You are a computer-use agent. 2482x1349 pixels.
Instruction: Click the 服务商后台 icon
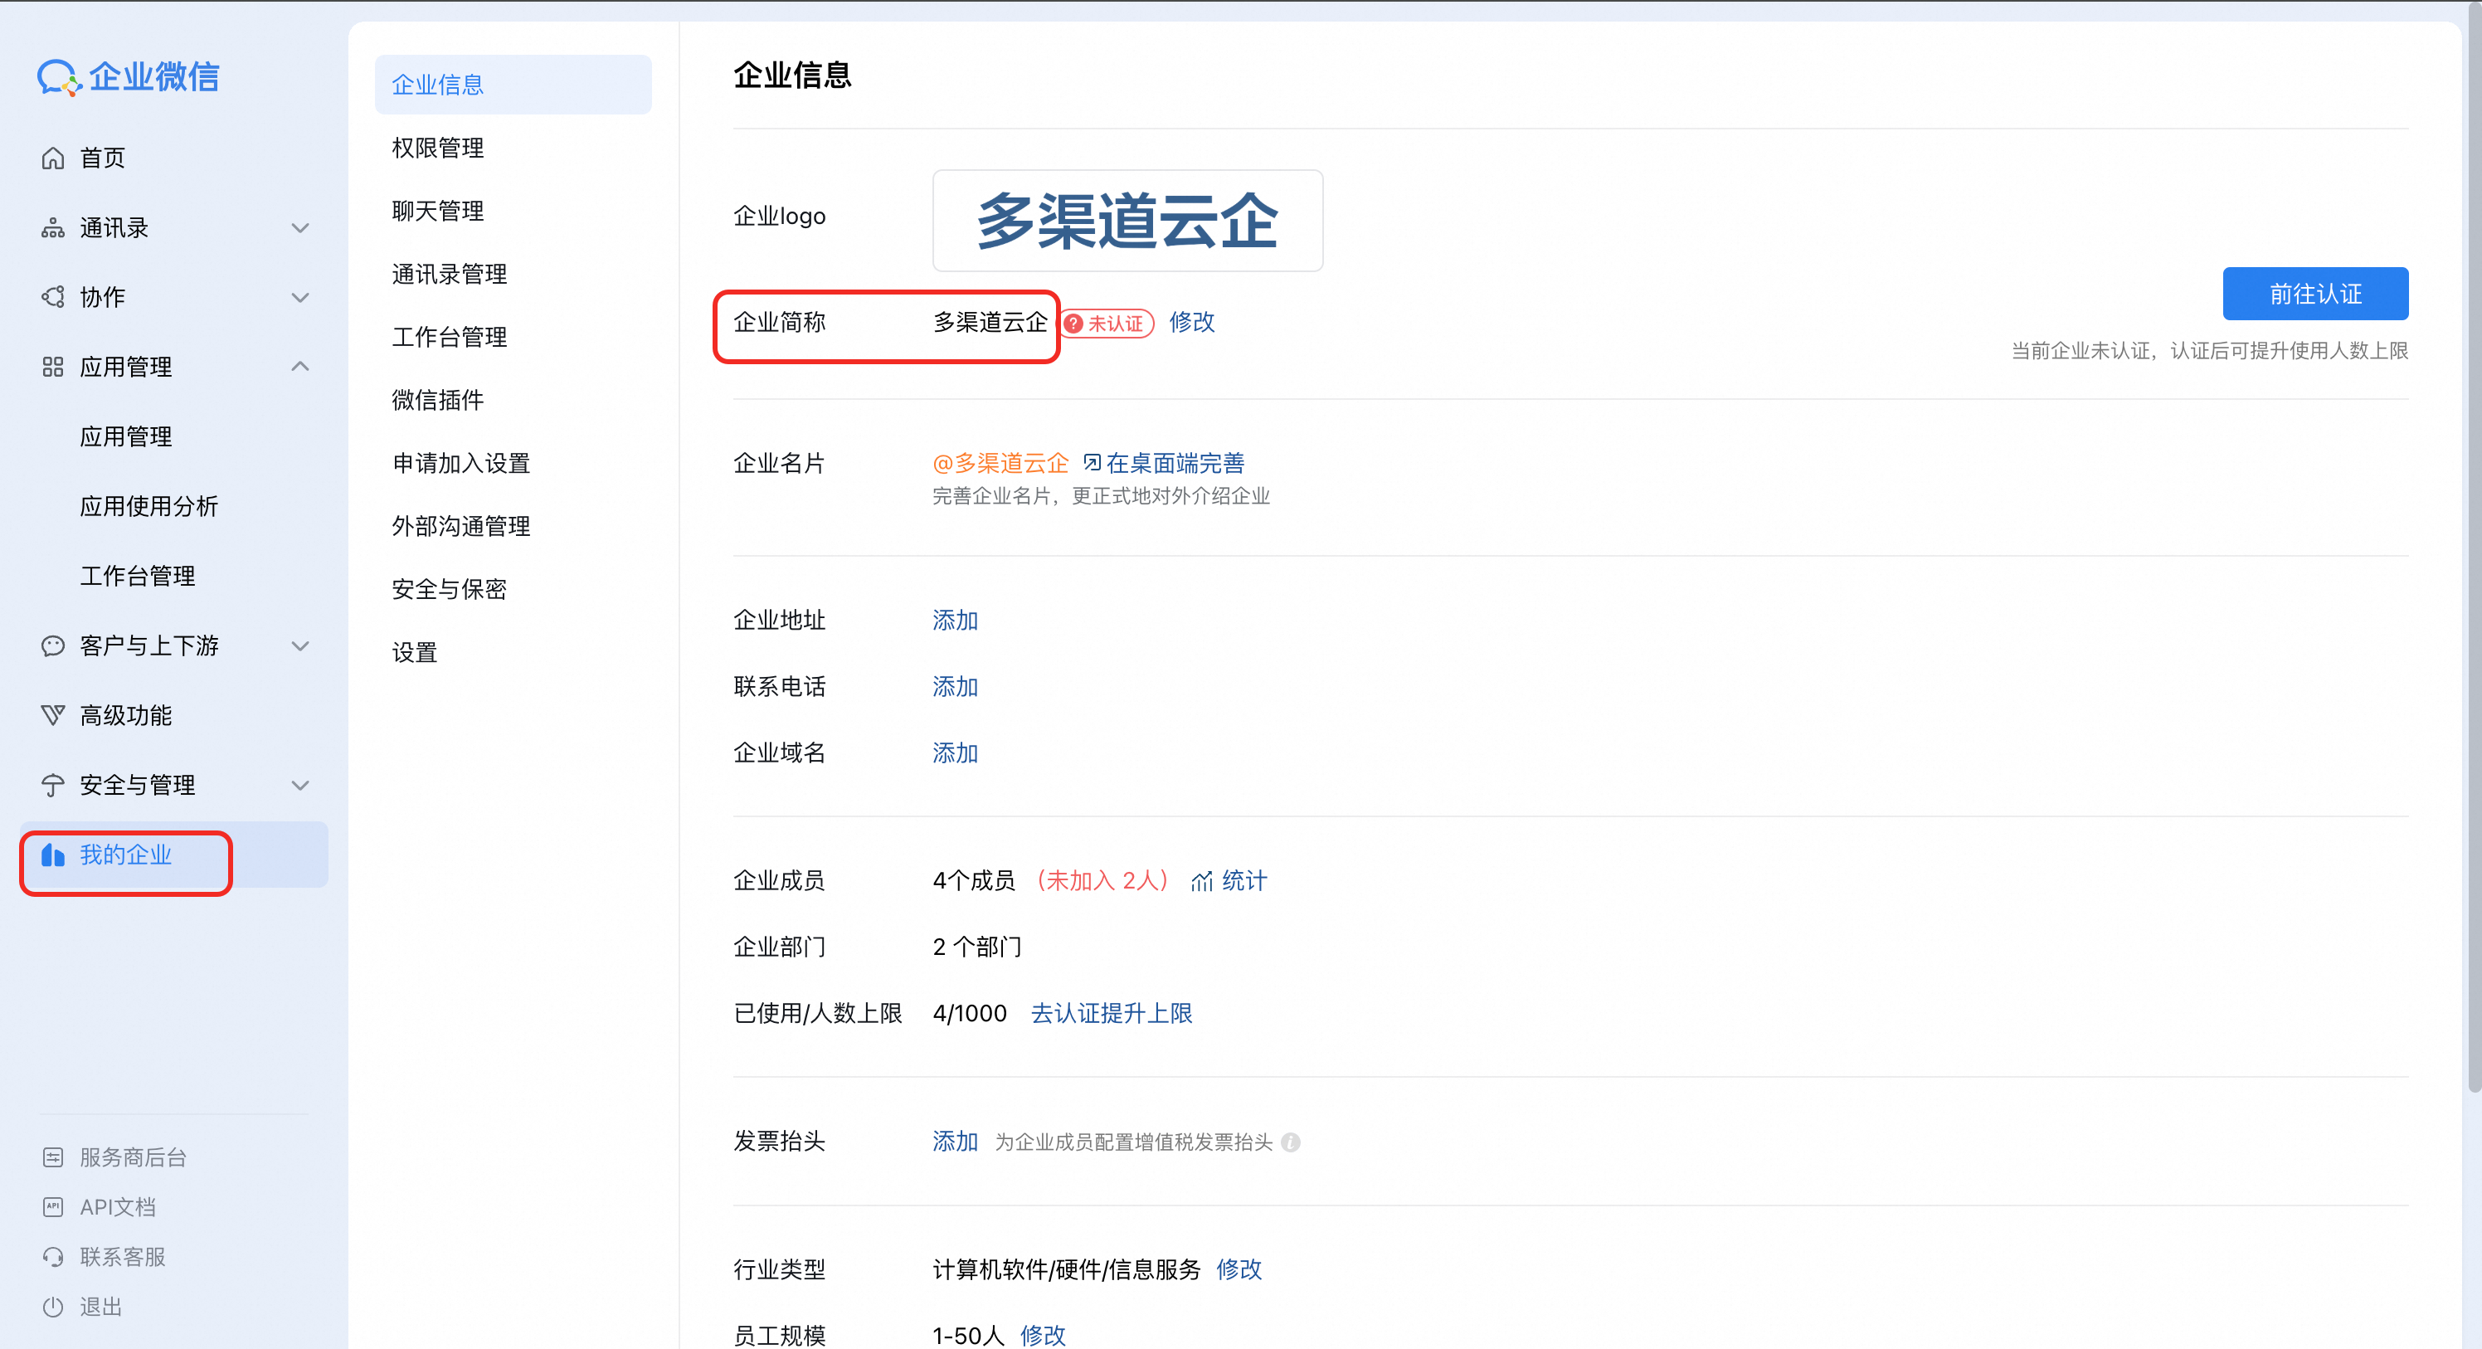coord(53,1157)
